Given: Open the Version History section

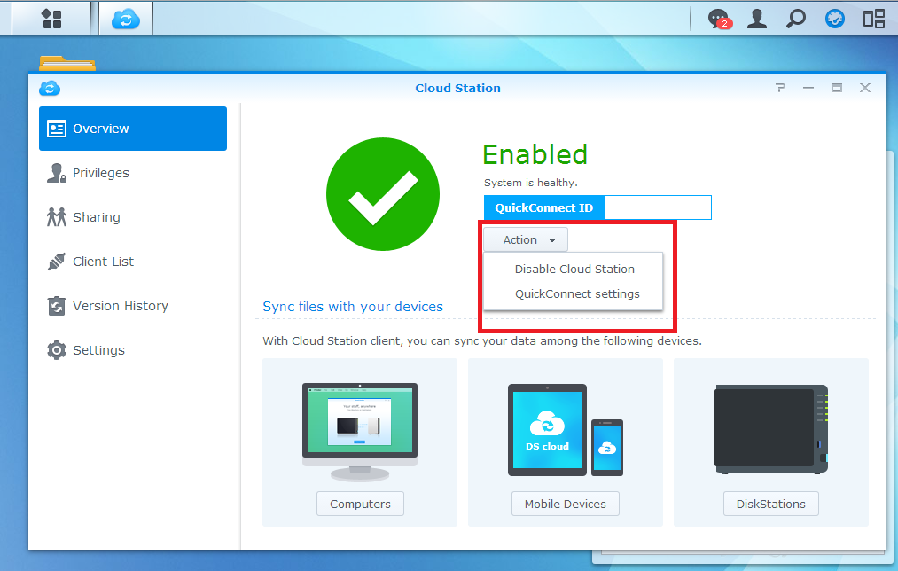Looking at the screenshot, I should pyautogui.click(x=133, y=306).
